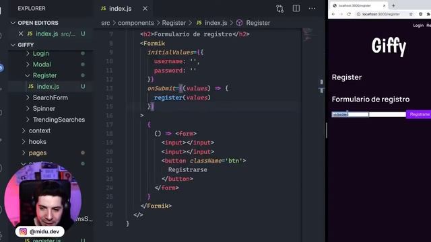Click the editor minimap
The image size is (431, 242).
307,35
